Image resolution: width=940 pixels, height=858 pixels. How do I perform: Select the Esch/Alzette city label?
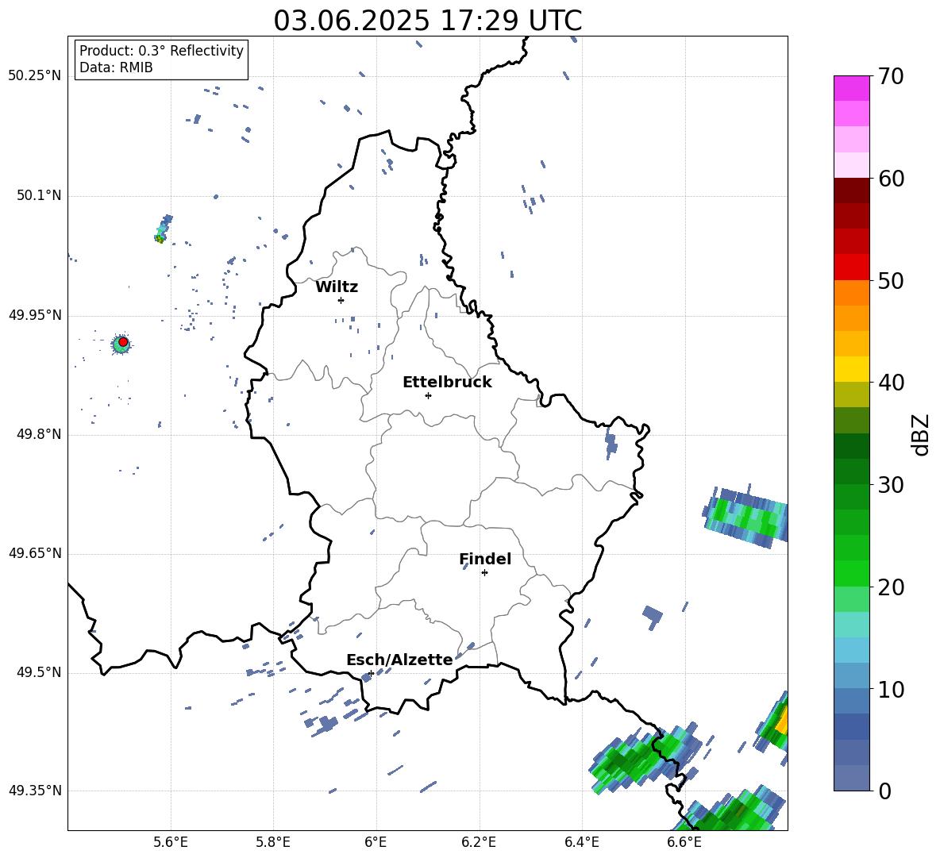coord(399,660)
